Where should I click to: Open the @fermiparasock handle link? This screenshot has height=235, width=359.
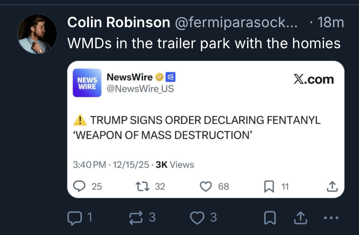[236, 22]
